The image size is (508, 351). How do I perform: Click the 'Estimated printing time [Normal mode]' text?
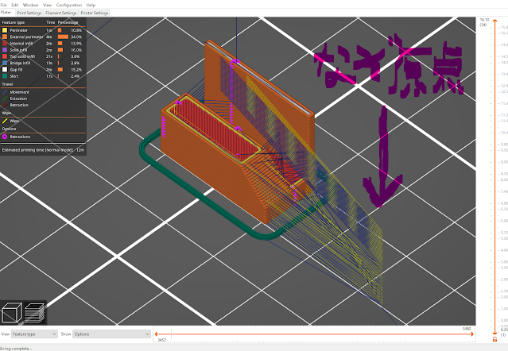coord(37,150)
